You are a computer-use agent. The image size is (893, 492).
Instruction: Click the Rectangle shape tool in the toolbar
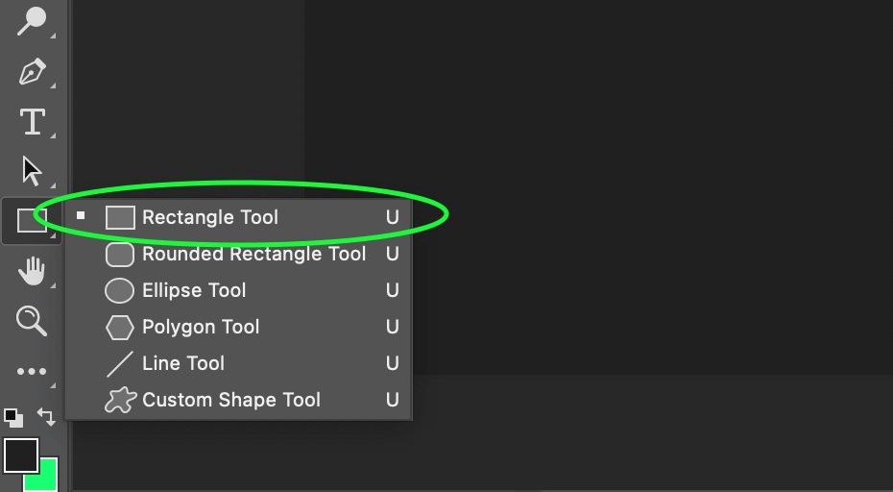point(32,221)
